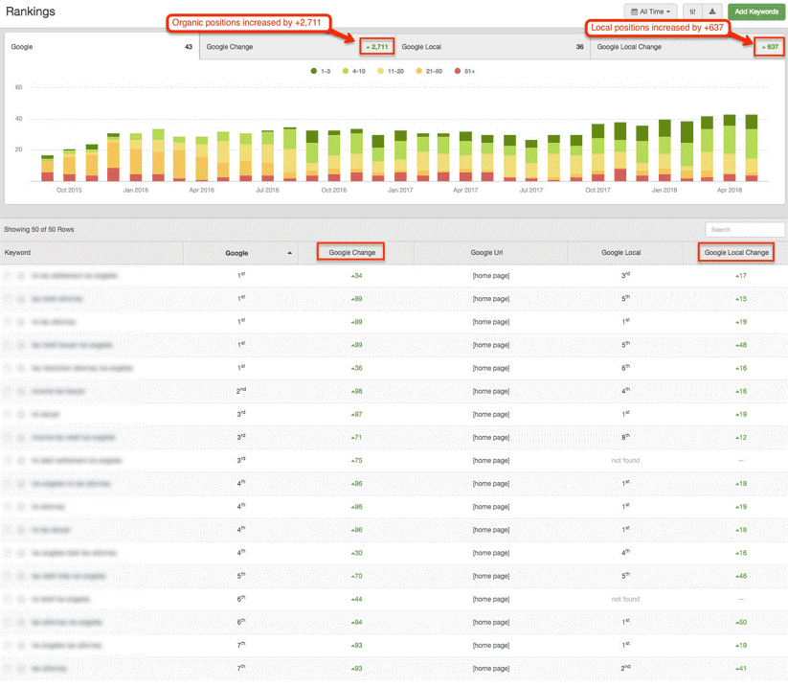Click the up arrow next to +48
Image resolution: width=788 pixels, height=688 pixels.
(x=737, y=344)
